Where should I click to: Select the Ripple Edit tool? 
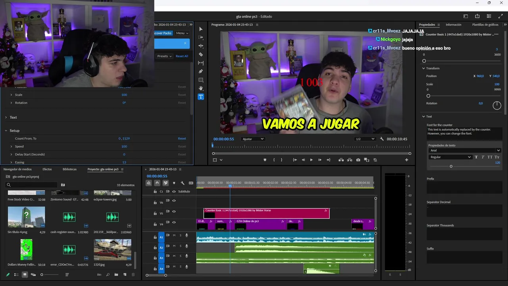click(x=201, y=46)
